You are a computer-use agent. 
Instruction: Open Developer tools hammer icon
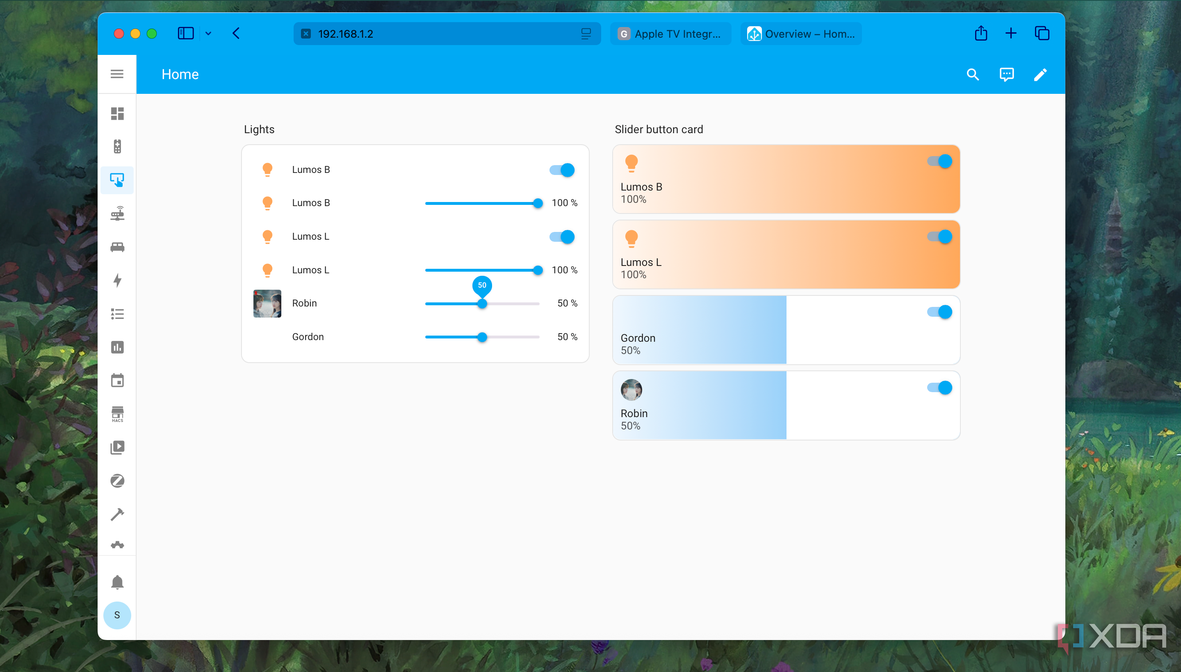tap(117, 514)
